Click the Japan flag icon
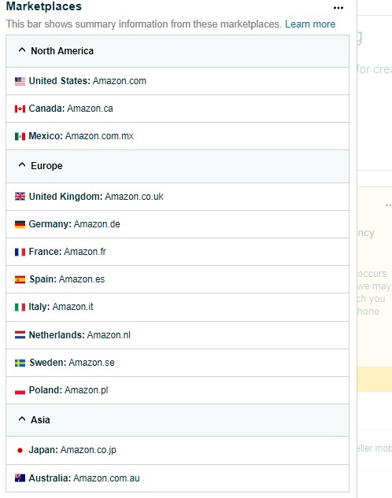This screenshot has width=392, height=498. [x=20, y=450]
